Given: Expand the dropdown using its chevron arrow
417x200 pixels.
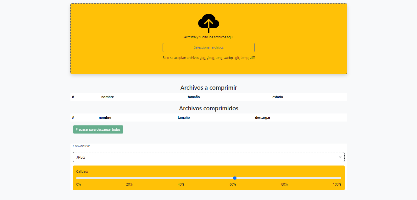Looking at the screenshot, I should tap(340, 157).
